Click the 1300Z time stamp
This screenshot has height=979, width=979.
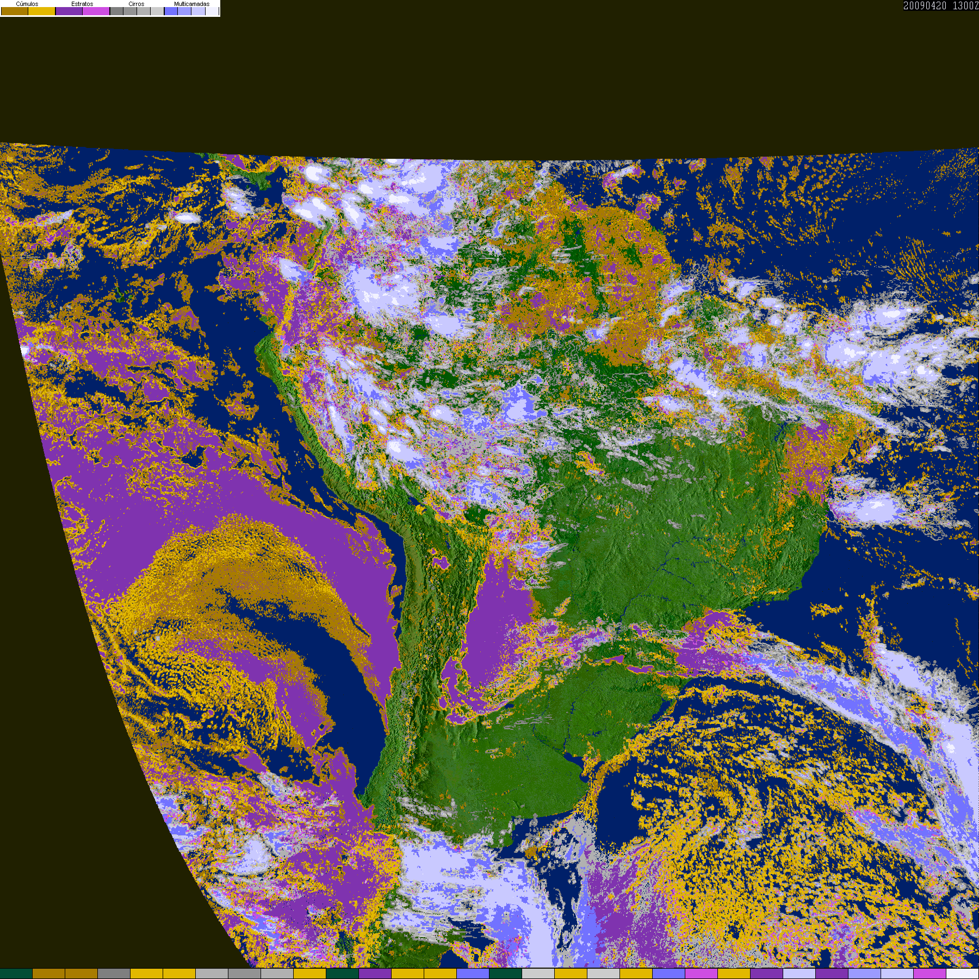tap(965, 6)
